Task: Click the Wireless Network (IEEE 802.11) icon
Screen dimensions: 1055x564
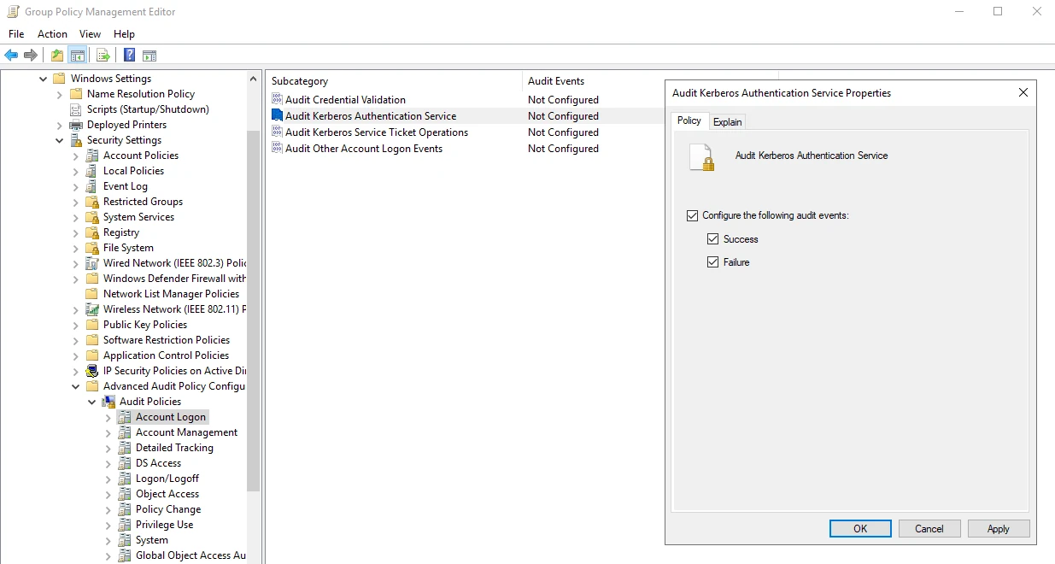Action: tap(92, 309)
